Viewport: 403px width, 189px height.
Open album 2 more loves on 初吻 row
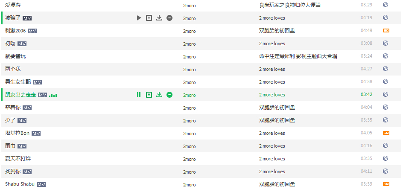(272, 44)
